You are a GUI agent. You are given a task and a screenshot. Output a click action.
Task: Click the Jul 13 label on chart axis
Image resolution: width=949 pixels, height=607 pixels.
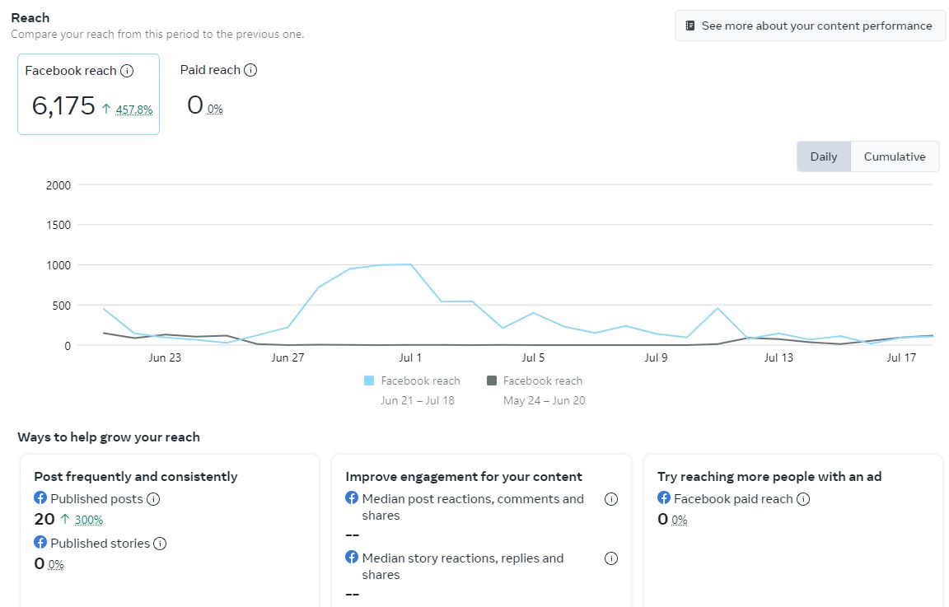pos(778,357)
